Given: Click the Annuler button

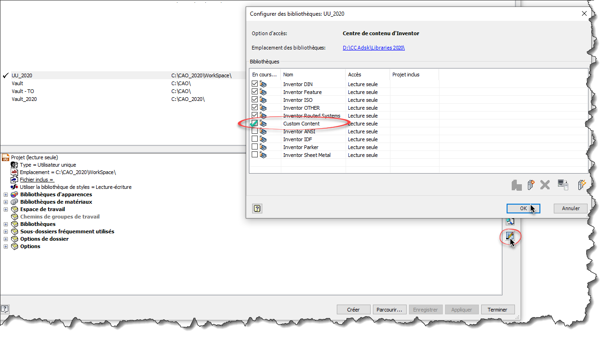Looking at the screenshot, I should click(570, 208).
